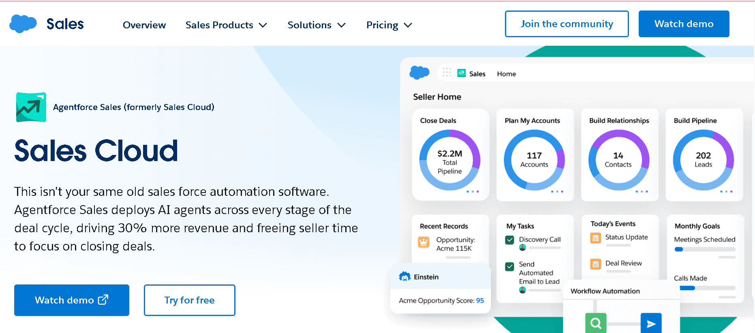Click the Try for free button
Viewport: 755px width, 333px height.
(190, 300)
